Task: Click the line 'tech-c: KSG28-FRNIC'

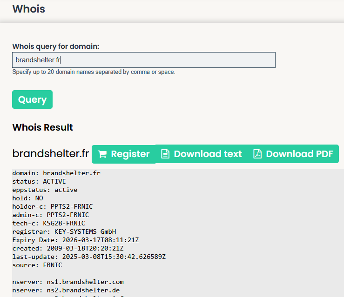Action: [x=49, y=223]
